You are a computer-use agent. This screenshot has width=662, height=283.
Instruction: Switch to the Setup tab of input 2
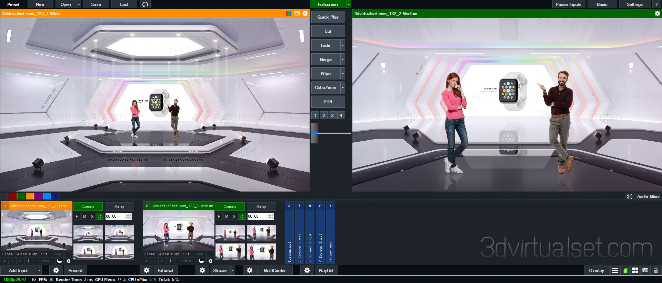pyautogui.click(x=261, y=207)
